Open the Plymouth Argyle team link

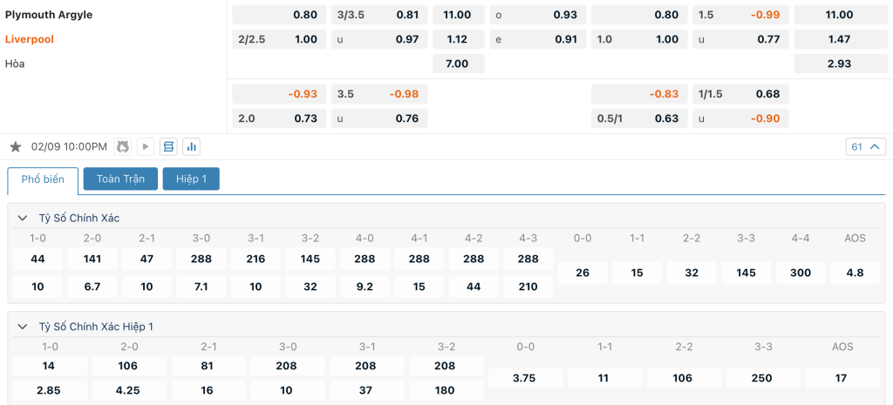[49, 15]
